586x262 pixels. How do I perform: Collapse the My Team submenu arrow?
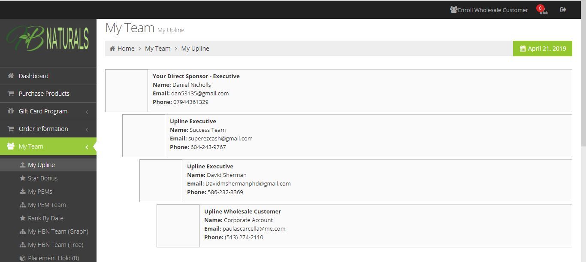pos(87,147)
